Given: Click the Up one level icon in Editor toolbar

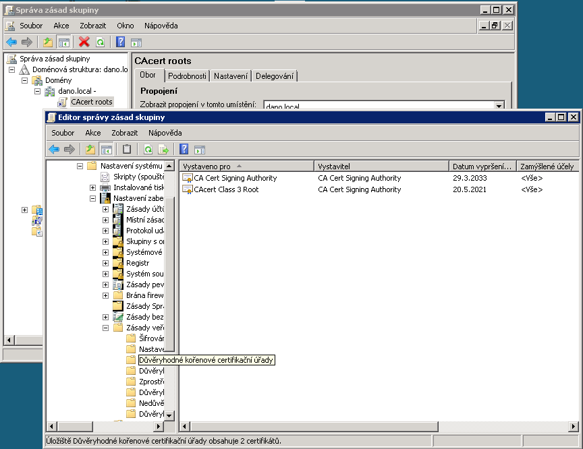Looking at the screenshot, I should (90, 149).
